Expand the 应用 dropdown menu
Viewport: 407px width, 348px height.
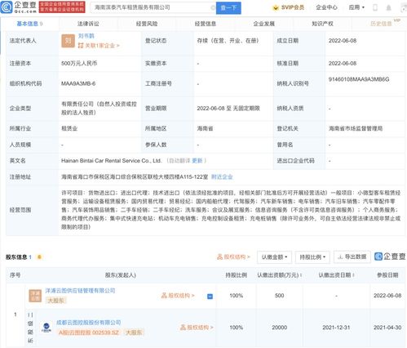point(356,7)
